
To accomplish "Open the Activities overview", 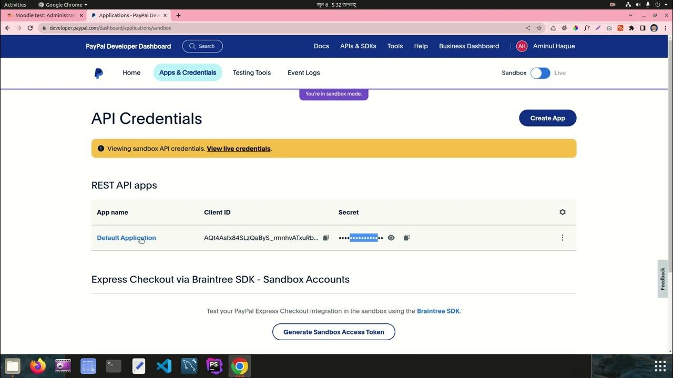I will [x=15, y=5].
